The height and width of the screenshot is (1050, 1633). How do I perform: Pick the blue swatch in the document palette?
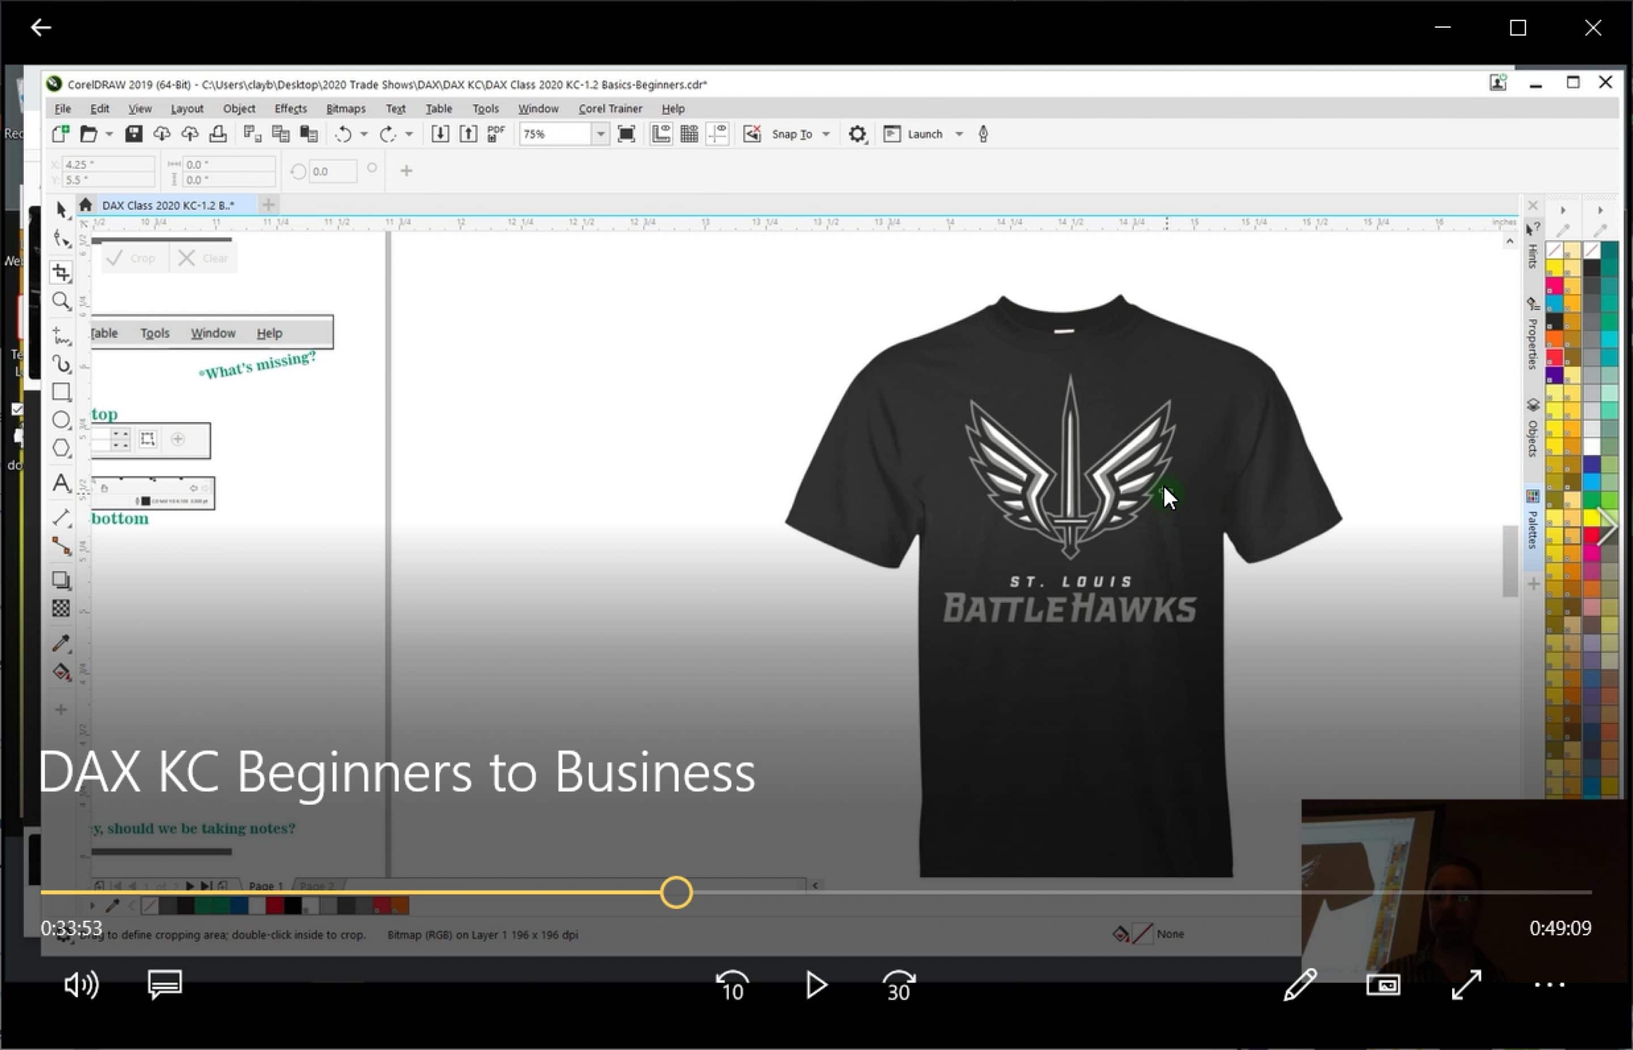coord(239,906)
